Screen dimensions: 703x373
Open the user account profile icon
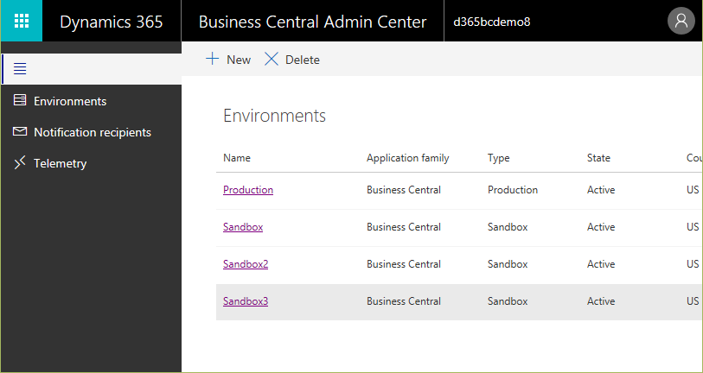681,21
